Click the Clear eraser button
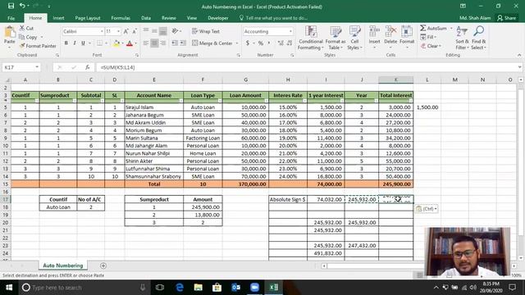Viewport: 525px width, 295px height. click(x=431, y=46)
